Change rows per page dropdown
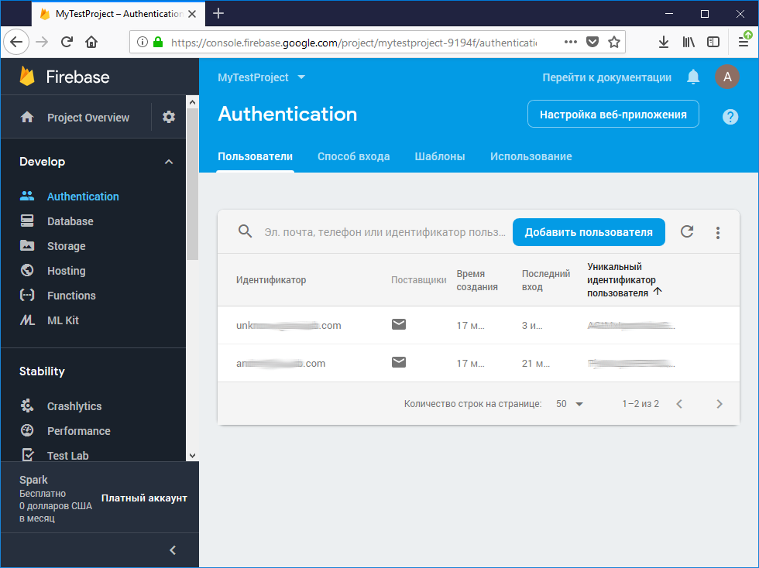Screen dimensions: 759x568 coord(569,404)
